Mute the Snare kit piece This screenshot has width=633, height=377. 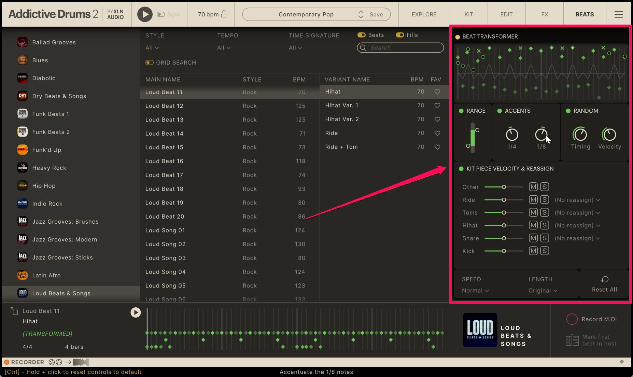tap(533, 238)
